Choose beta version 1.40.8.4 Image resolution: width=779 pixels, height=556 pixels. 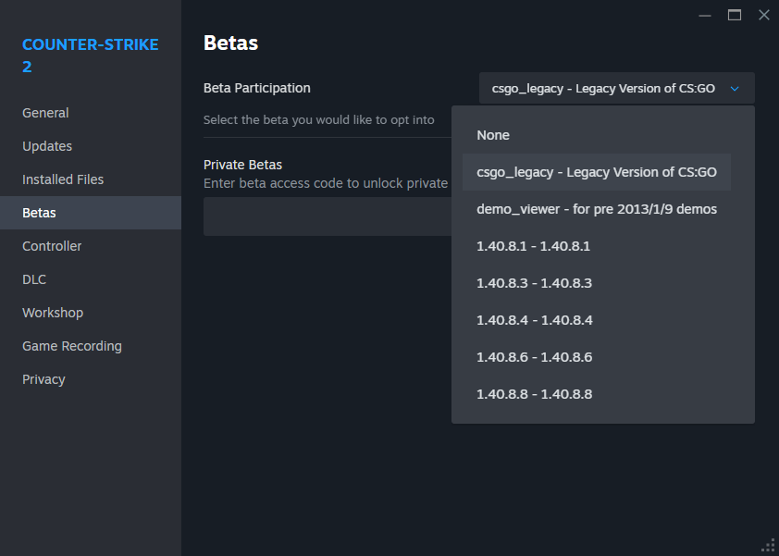point(535,320)
